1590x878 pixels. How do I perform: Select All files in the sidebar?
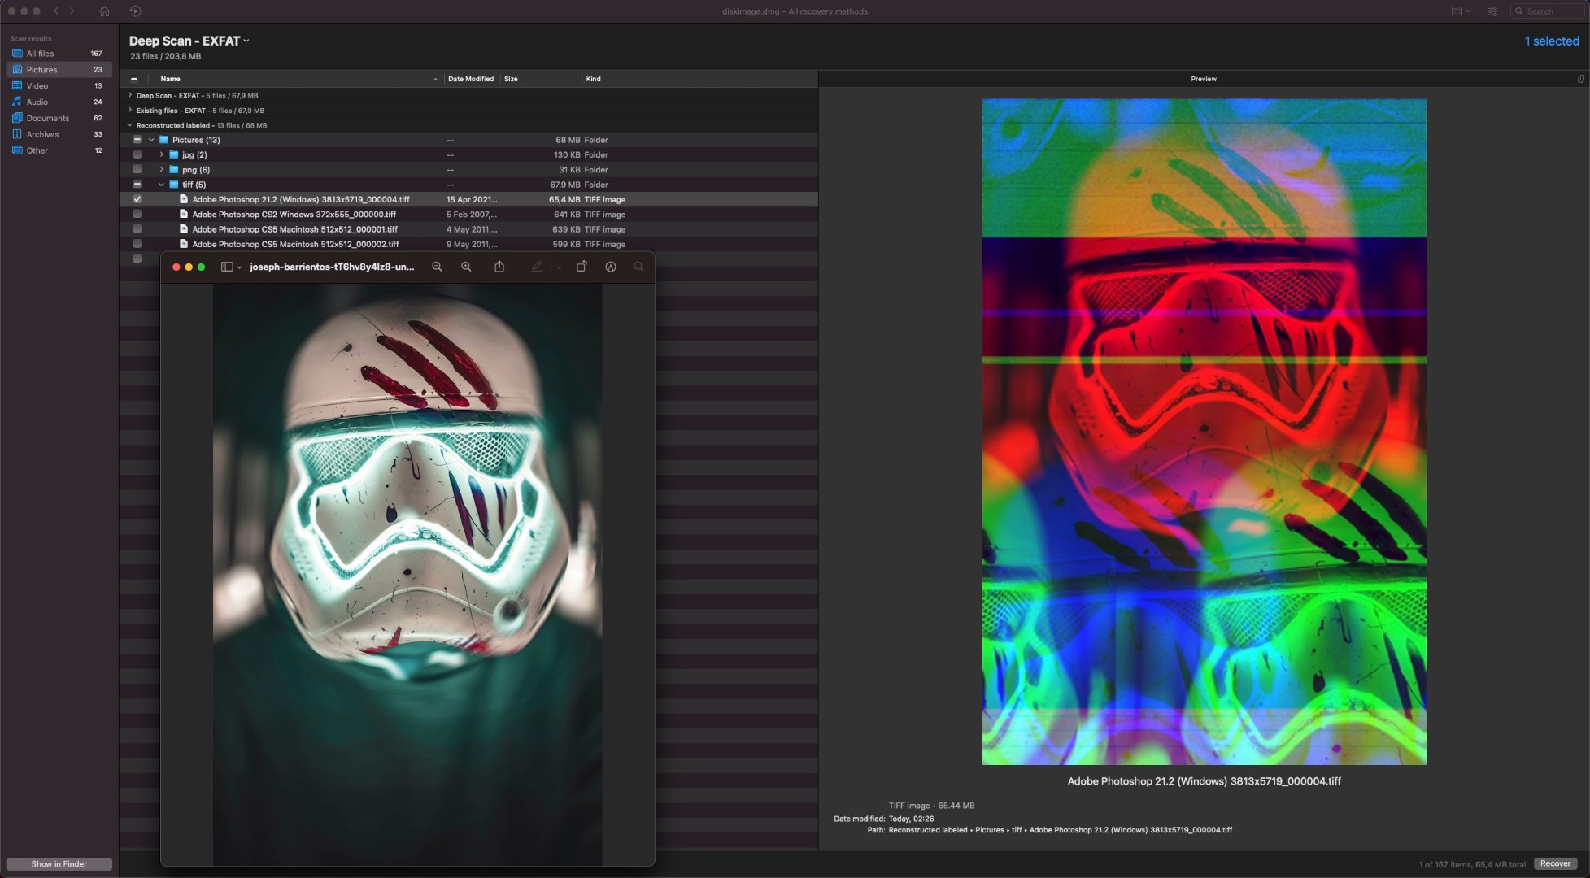click(59, 54)
